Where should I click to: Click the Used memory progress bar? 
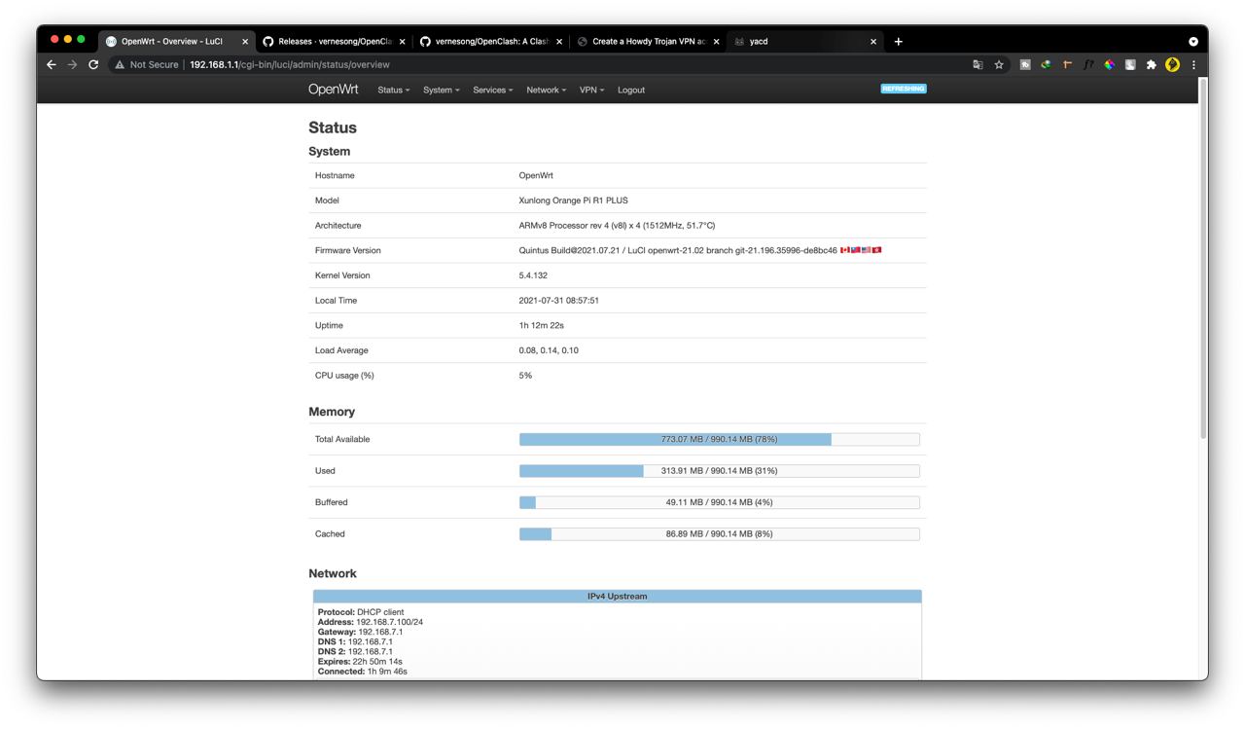[719, 471]
